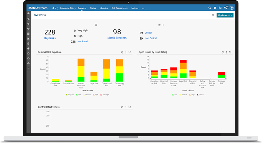The height and width of the screenshot is (143, 262).
Task: Select the Overview tab
Action: [x=82, y=8]
